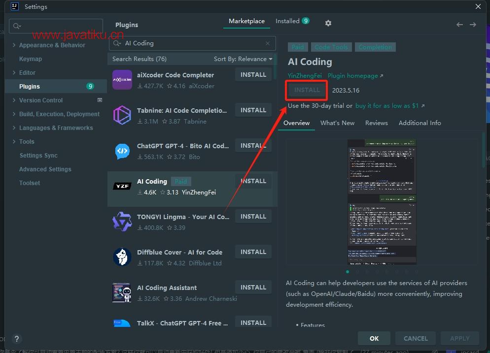Click the APPLY button
The image size is (490, 353).
click(459, 339)
